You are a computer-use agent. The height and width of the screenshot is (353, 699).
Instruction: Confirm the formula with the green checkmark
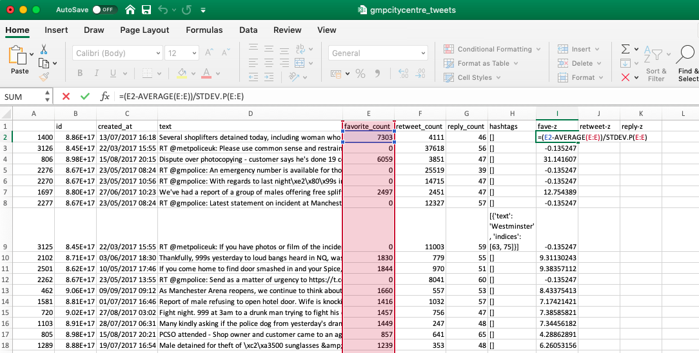84,97
